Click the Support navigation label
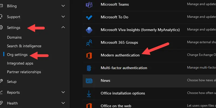Viewport: 216px width, 108px height. click(14, 17)
